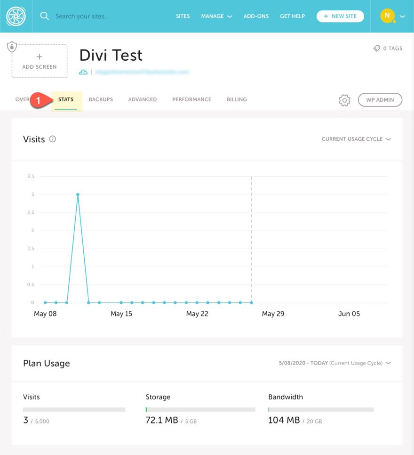Click the last data point at dashed line
Screen dimensions: 414x455
coord(251,303)
